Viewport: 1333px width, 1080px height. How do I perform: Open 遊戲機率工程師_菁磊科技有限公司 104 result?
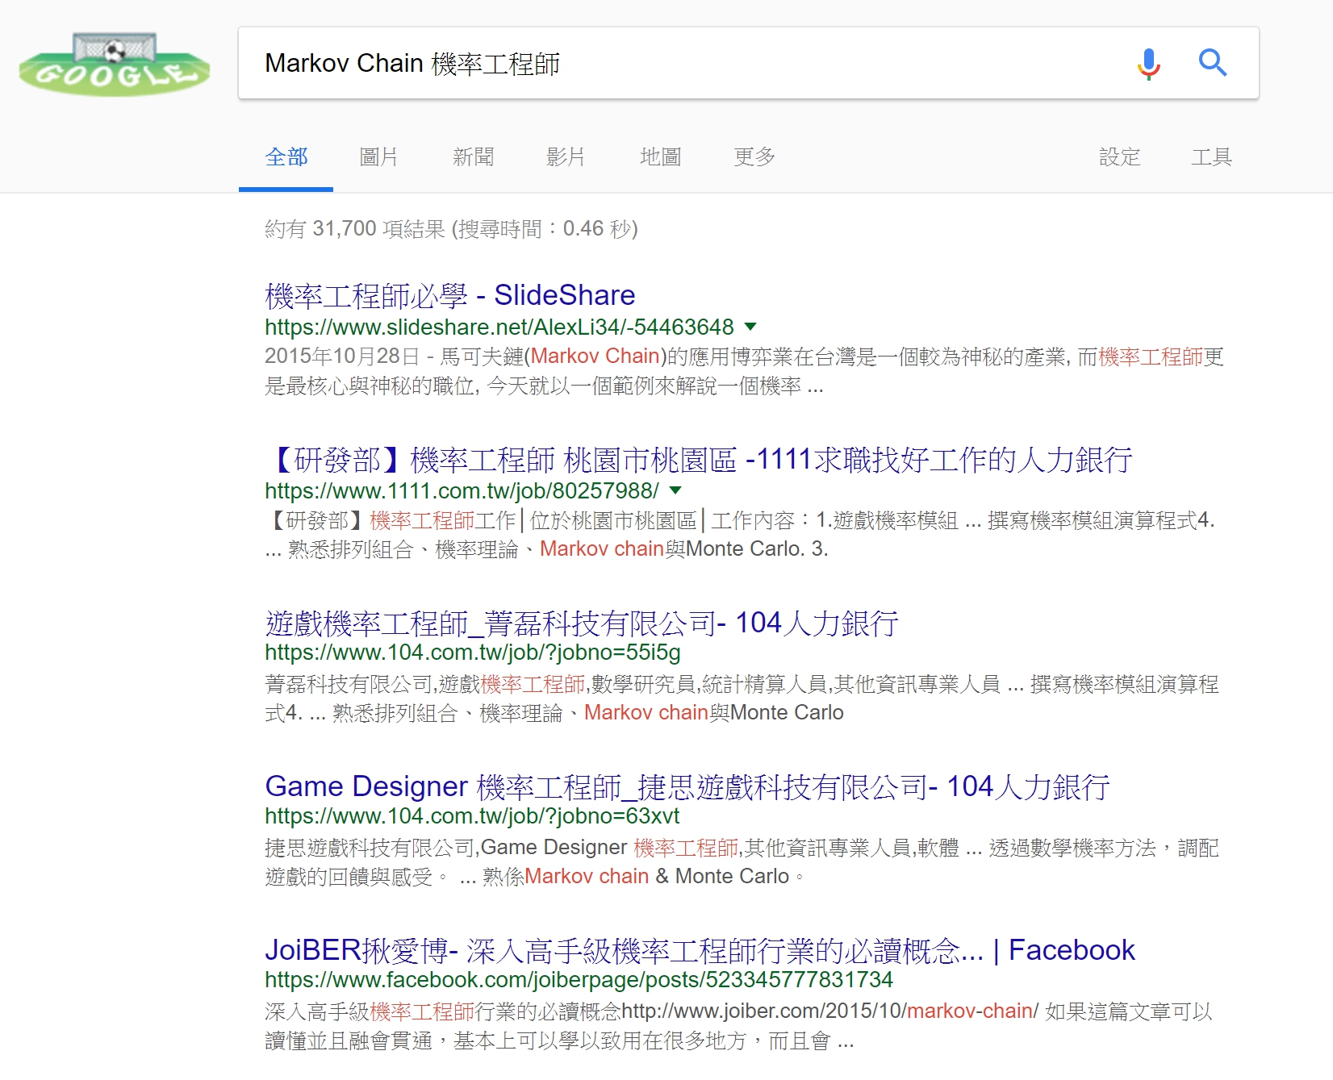tap(582, 623)
